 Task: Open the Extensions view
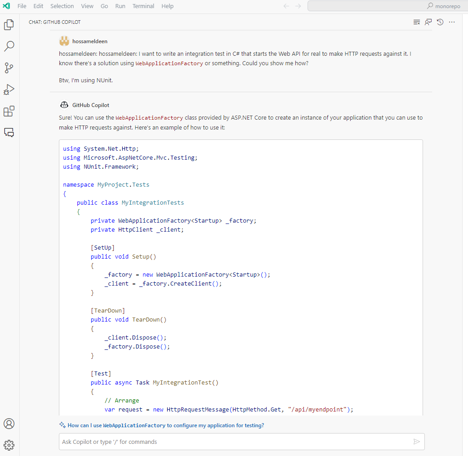point(9,111)
